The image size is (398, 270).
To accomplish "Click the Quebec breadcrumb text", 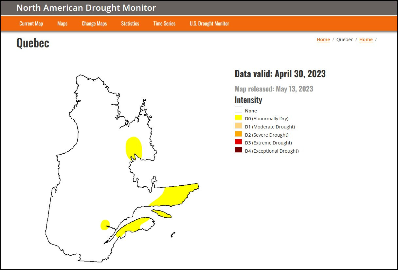I will tap(345, 40).
